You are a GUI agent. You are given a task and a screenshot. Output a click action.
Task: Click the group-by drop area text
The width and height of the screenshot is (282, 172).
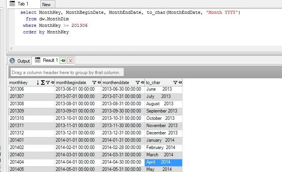coord(66,73)
